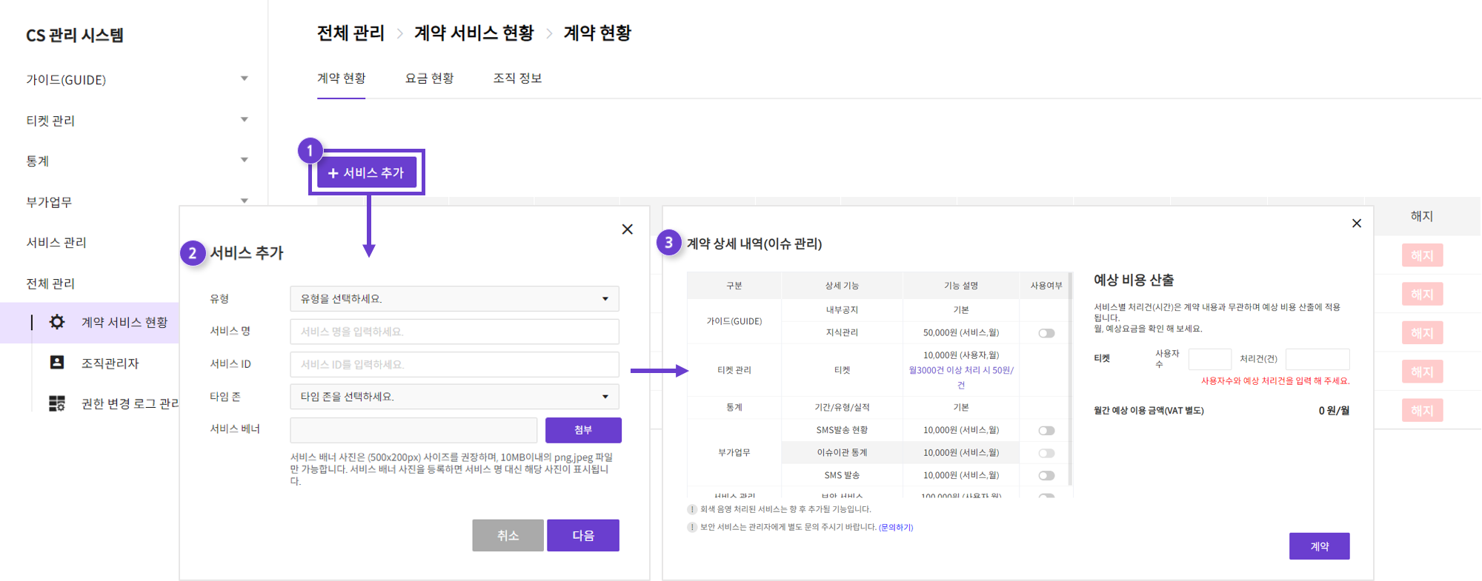This screenshot has width=1482, height=581.
Task: Click the 다음 button
Action: coord(582,535)
